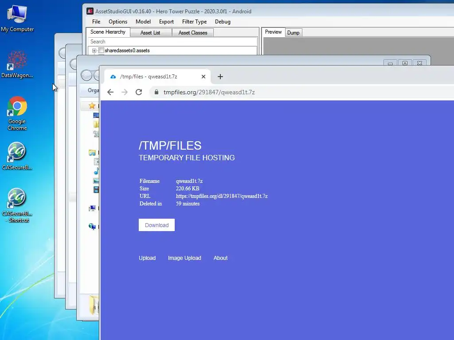Select the sharedassets0.assets tree item
This screenshot has width=454, height=340.
point(127,50)
